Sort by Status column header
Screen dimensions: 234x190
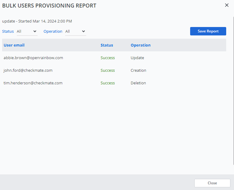pos(107,45)
